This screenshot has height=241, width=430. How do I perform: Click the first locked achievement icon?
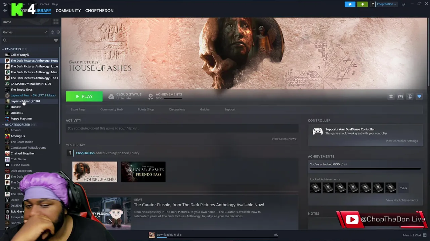(315, 188)
